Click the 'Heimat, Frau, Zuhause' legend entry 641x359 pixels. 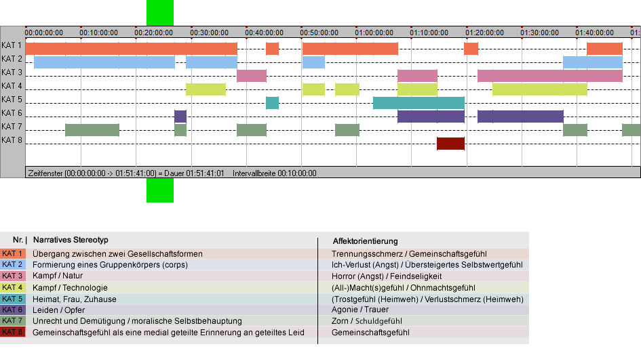(75, 299)
